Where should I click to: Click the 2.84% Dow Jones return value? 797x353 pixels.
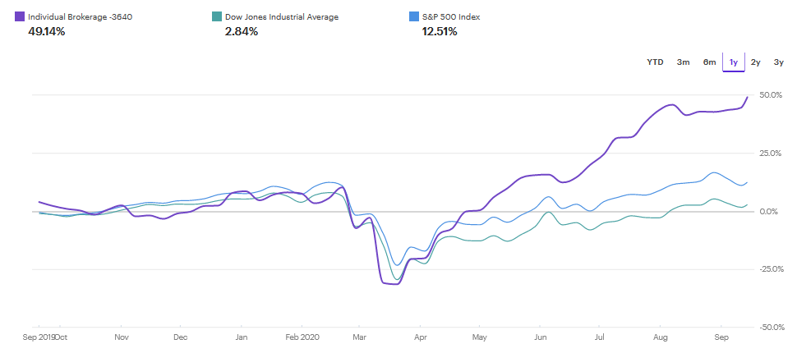(x=242, y=31)
